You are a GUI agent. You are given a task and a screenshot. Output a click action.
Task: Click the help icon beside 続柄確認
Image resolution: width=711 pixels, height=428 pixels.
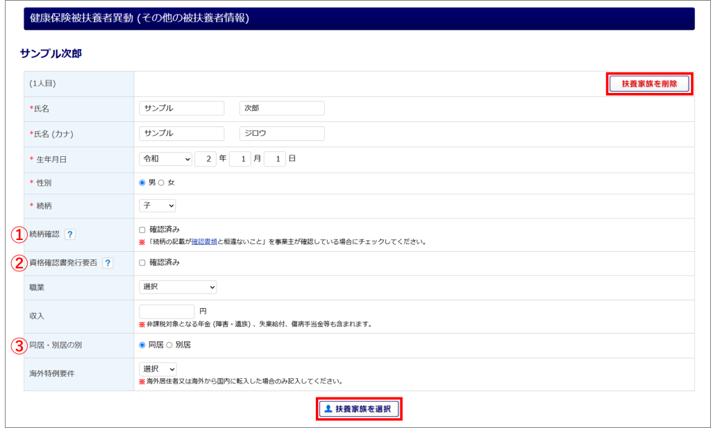coord(69,234)
